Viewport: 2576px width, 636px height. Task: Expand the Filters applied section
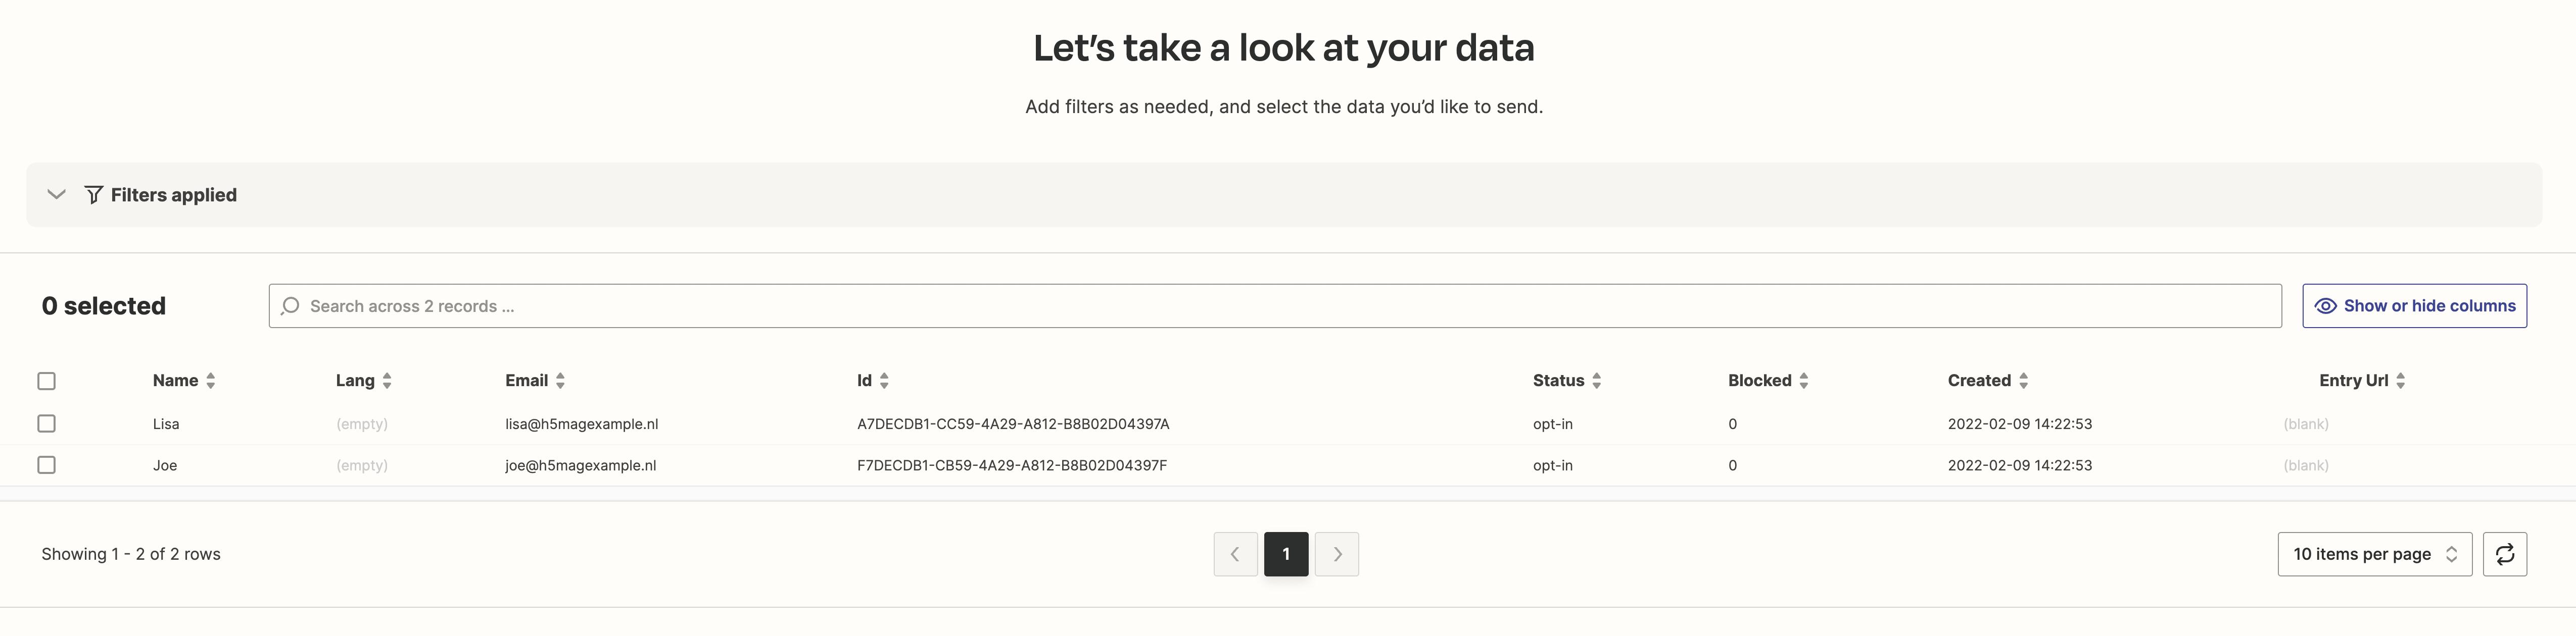pos(57,195)
